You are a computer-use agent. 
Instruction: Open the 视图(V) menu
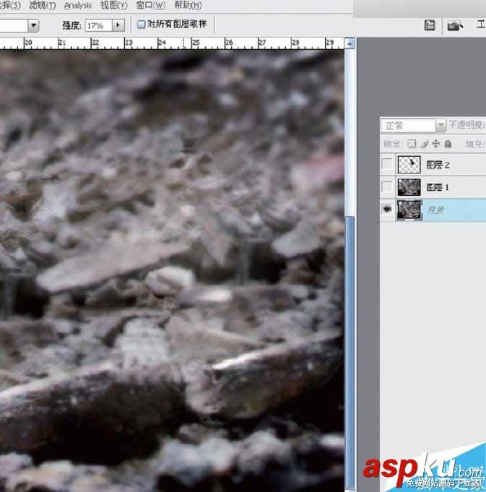114,5
